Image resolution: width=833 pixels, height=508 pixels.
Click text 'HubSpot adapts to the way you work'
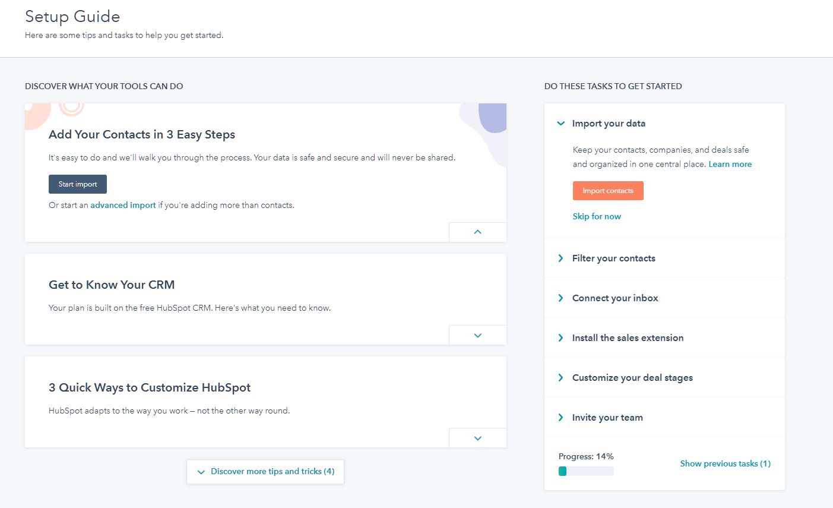point(118,411)
